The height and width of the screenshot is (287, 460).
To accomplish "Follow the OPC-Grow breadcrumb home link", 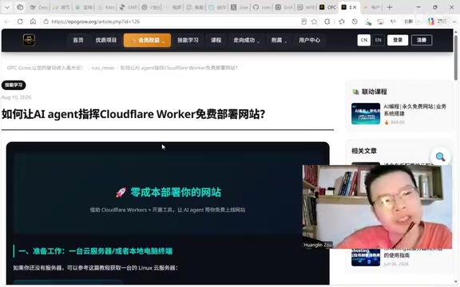I will (45, 68).
